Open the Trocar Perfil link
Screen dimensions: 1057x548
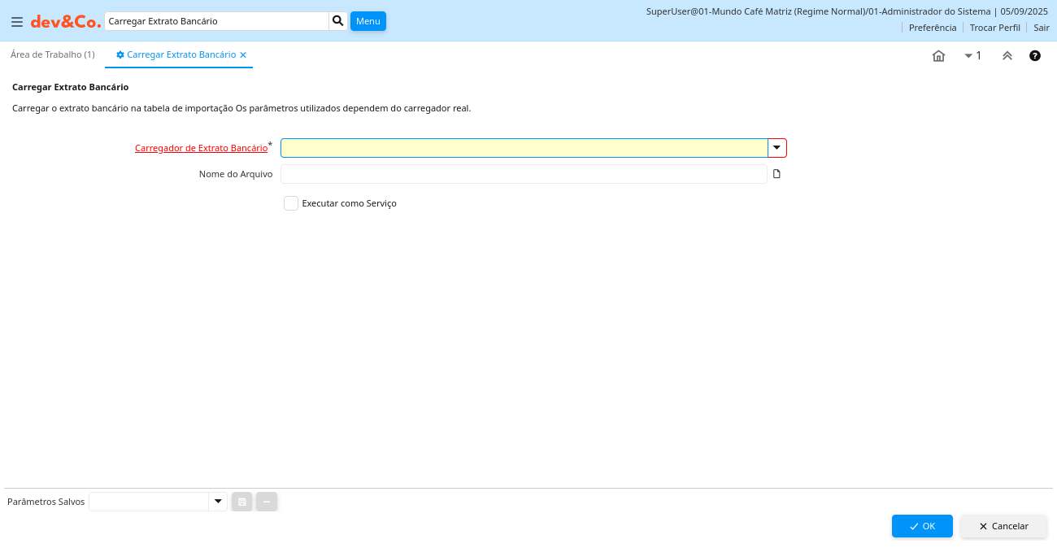click(x=994, y=28)
